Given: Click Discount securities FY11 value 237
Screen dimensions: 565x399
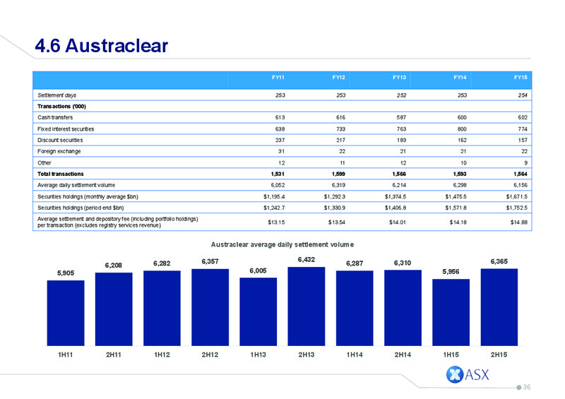Looking at the screenshot, I should [x=280, y=141].
